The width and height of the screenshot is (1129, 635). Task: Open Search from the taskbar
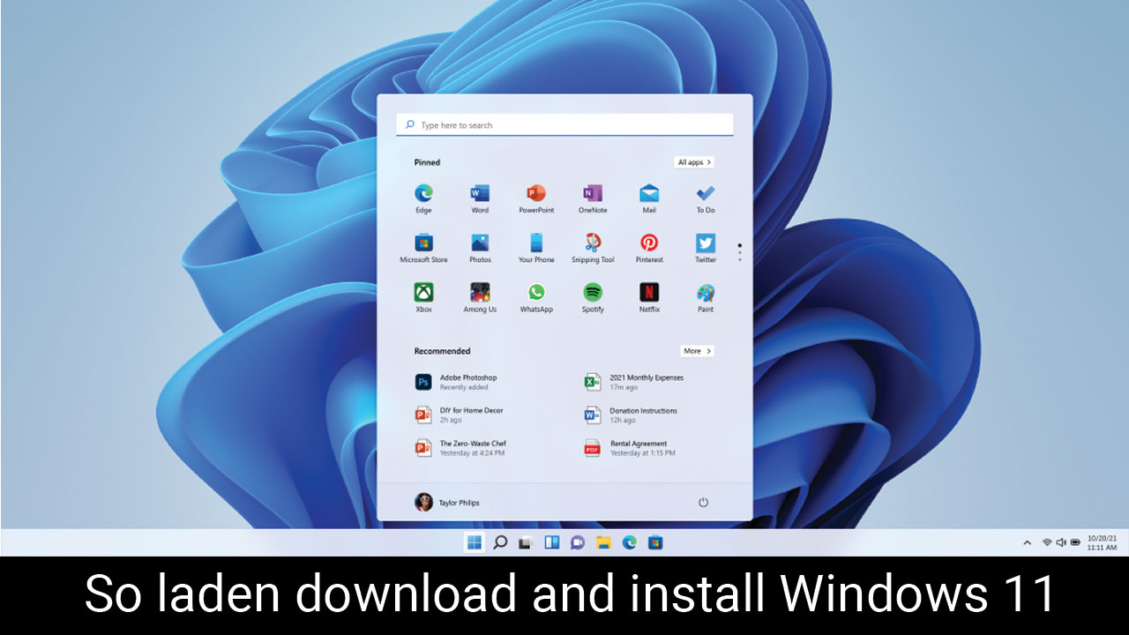(x=500, y=542)
